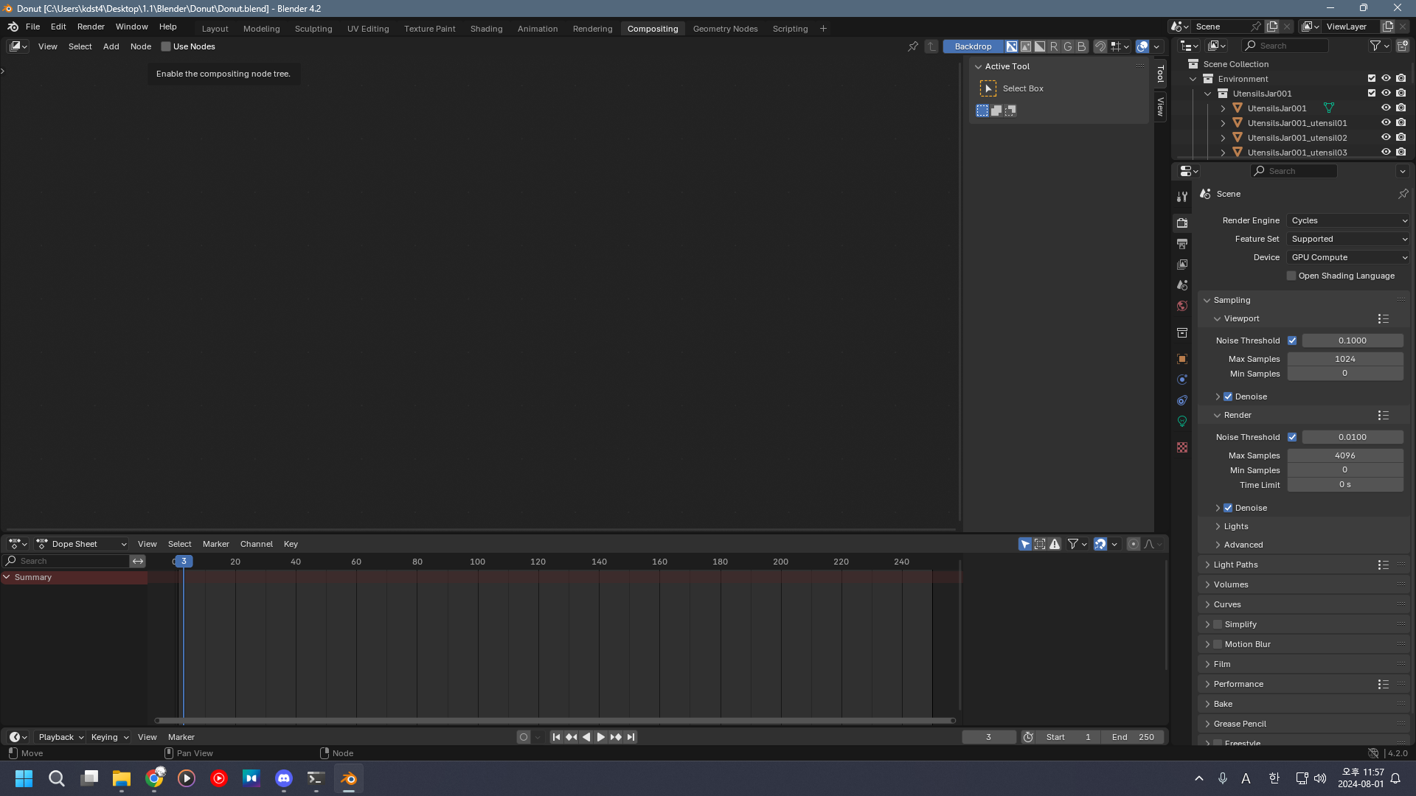1416x796 pixels.
Task: Open the Tool properties tab icon
Action: [1182, 197]
